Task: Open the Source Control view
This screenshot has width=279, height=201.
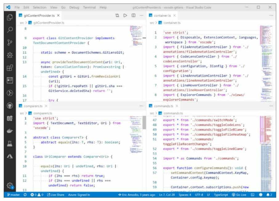Action: [10, 42]
